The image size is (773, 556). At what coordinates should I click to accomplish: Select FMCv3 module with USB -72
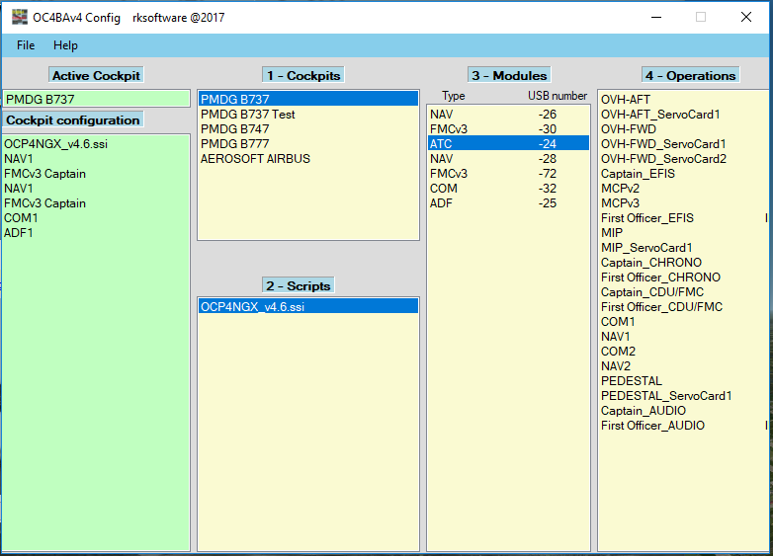[x=507, y=174]
